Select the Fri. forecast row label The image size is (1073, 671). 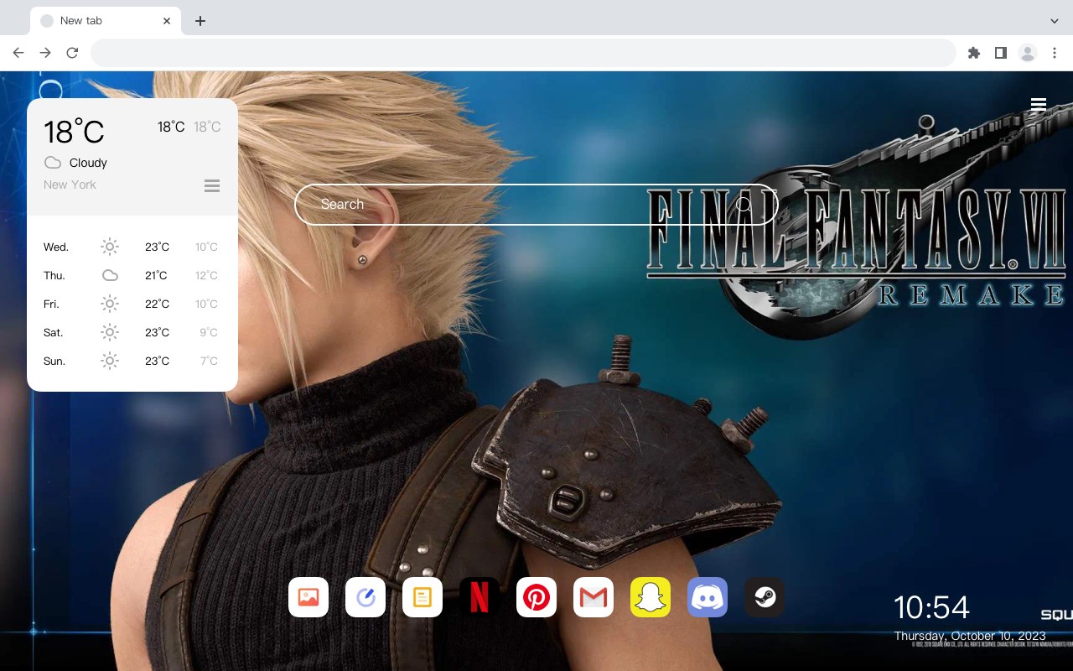point(51,304)
